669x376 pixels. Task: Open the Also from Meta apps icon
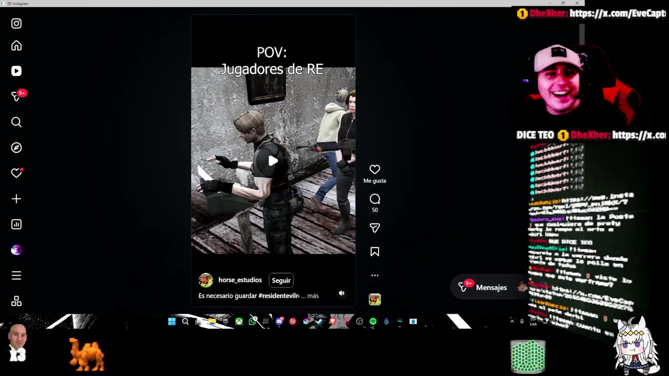click(x=16, y=301)
